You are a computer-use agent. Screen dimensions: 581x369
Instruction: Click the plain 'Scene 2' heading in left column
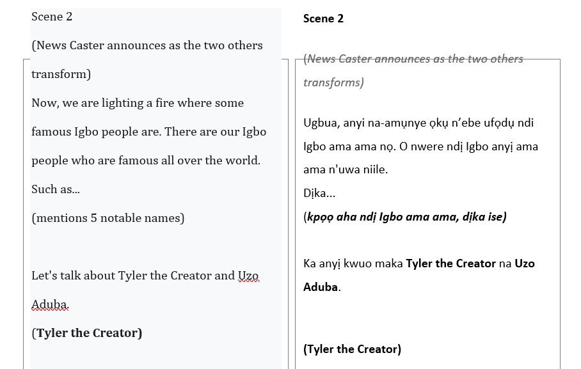[52, 17]
